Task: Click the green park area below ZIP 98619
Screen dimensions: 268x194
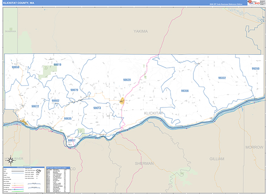Action: pyautogui.click(x=48, y=72)
